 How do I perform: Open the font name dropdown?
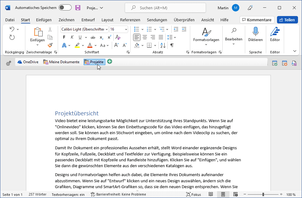[x=107, y=29]
